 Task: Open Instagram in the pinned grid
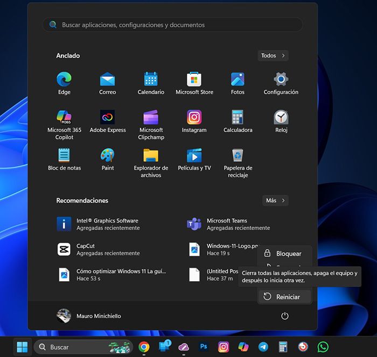pos(194,122)
